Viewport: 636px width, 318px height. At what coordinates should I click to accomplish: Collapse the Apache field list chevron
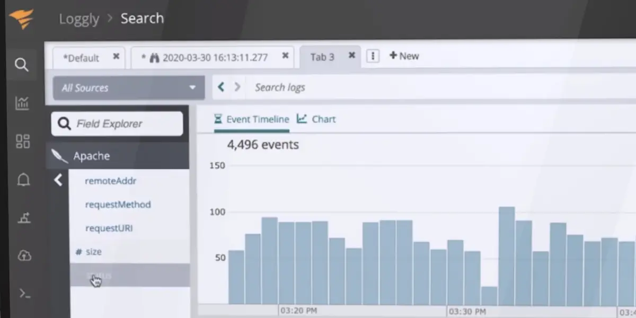tap(58, 180)
